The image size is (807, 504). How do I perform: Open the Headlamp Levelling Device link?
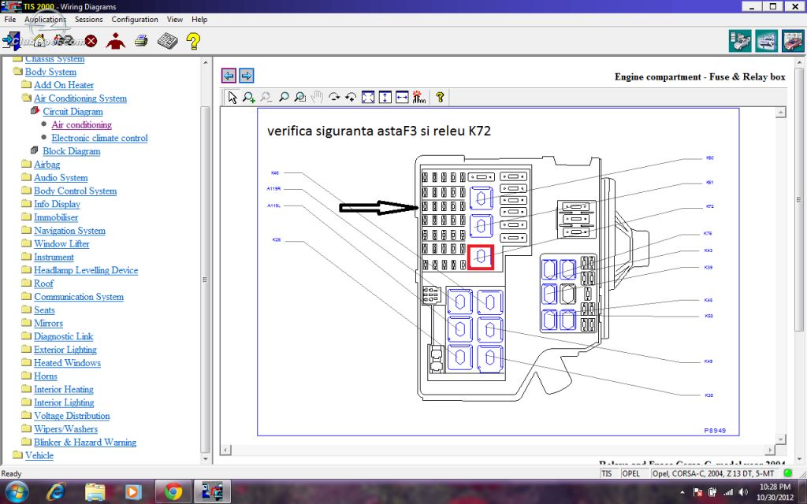(86, 270)
